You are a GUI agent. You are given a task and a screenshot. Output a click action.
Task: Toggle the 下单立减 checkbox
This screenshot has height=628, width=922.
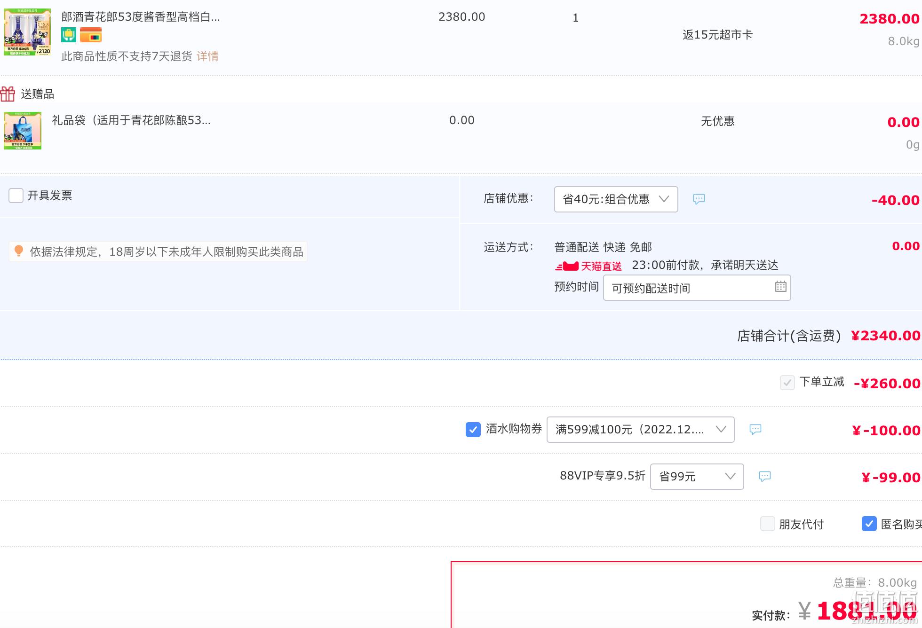(787, 383)
